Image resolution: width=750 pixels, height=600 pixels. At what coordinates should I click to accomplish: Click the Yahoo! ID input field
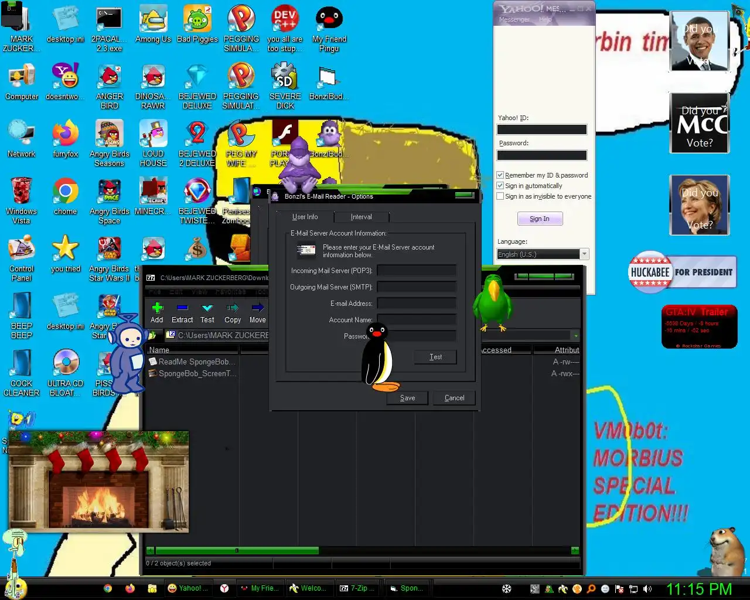coord(541,129)
